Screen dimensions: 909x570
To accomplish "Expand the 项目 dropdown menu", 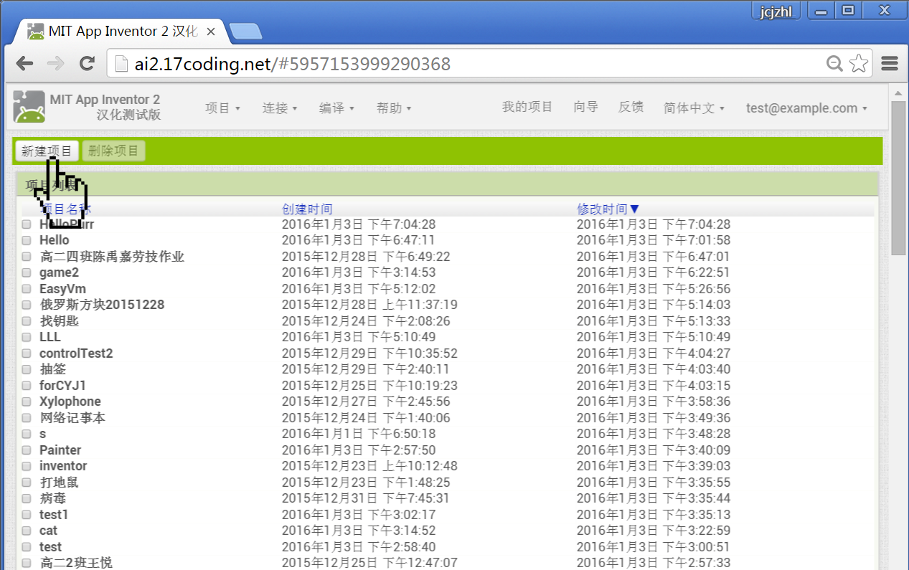I will coord(222,108).
